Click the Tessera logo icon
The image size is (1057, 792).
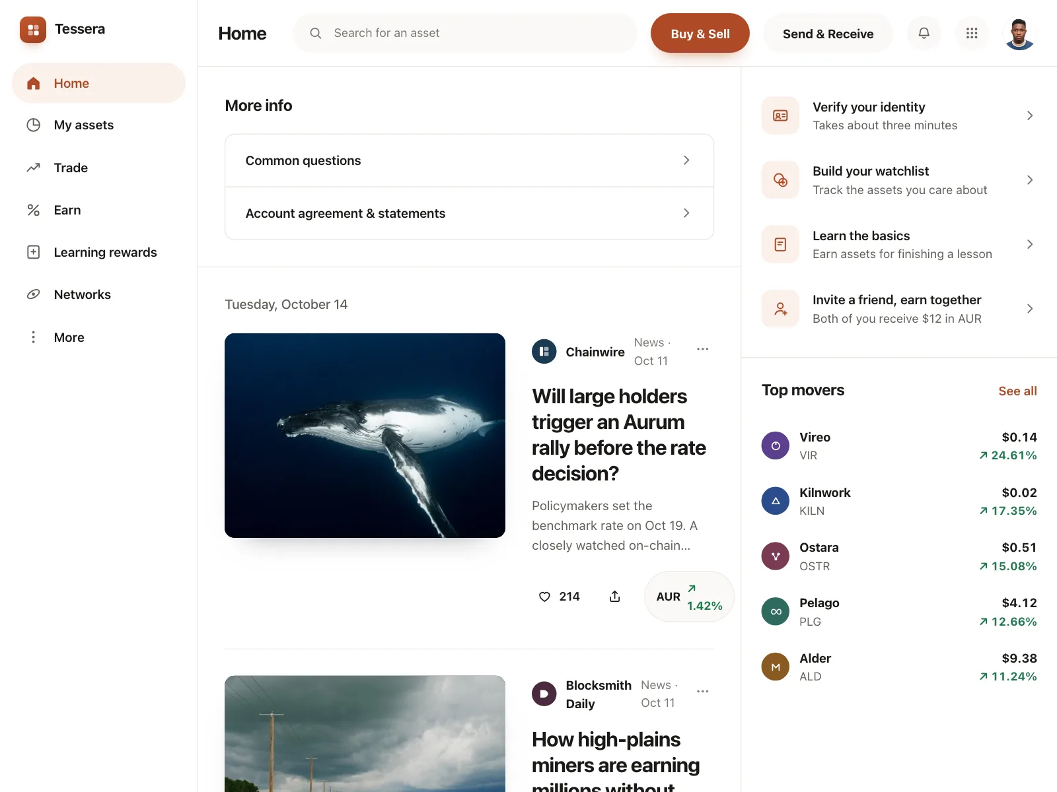pos(33,30)
